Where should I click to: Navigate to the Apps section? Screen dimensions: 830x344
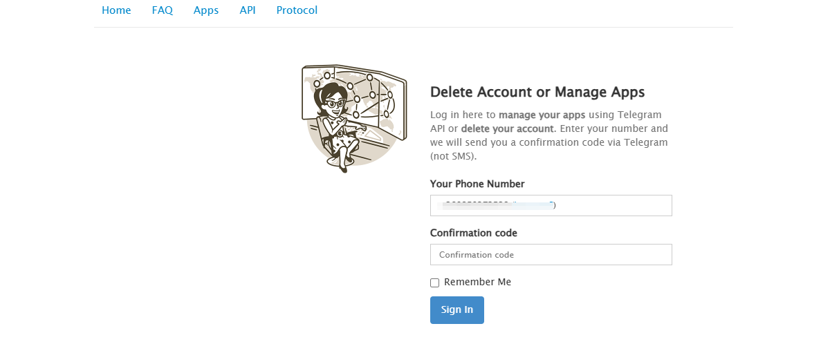206,10
